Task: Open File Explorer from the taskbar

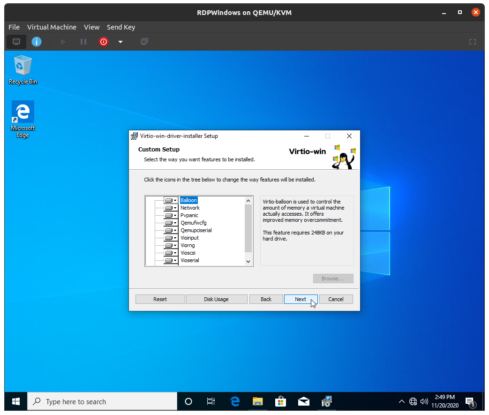Action: (257, 401)
